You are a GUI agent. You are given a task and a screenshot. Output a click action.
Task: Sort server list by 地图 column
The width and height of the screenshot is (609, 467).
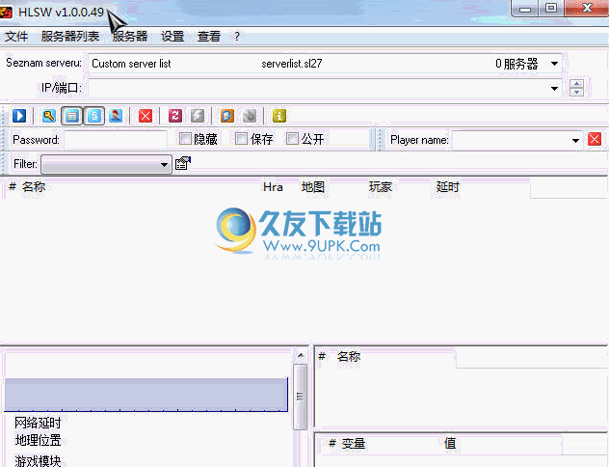(312, 187)
